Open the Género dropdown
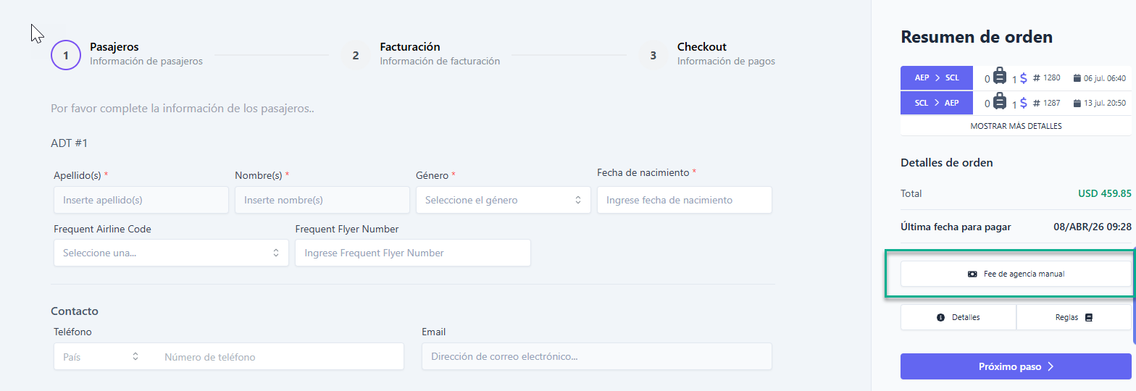Image resolution: width=1136 pixels, height=391 pixels. click(503, 200)
